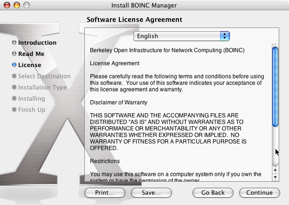Click the Installation Type step label
Viewport: 289px width, 205px height.
42,87
